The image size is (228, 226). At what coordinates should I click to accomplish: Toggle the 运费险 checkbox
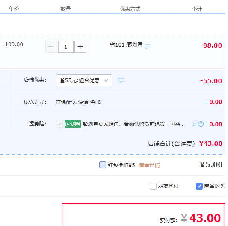59,124
